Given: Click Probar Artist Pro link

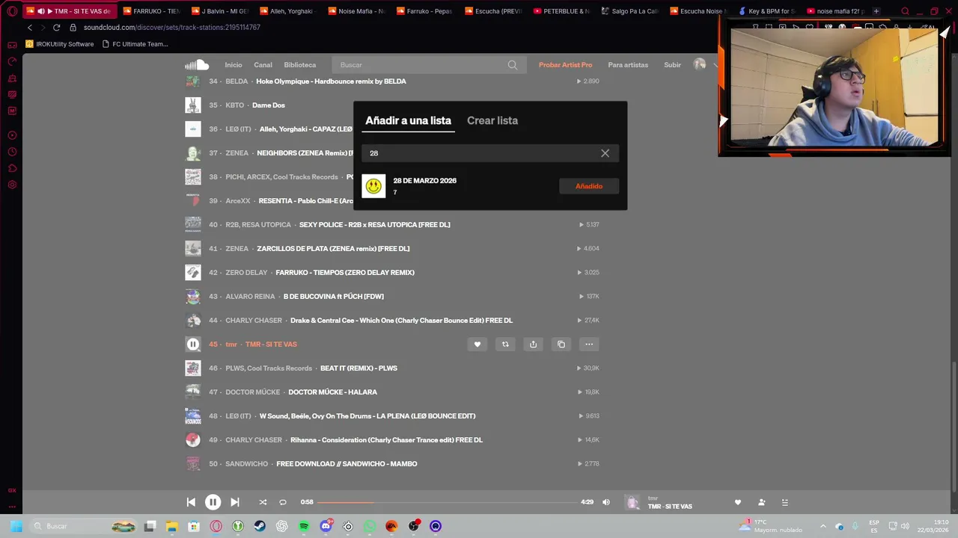Looking at the screenshot, I should 565,65.
